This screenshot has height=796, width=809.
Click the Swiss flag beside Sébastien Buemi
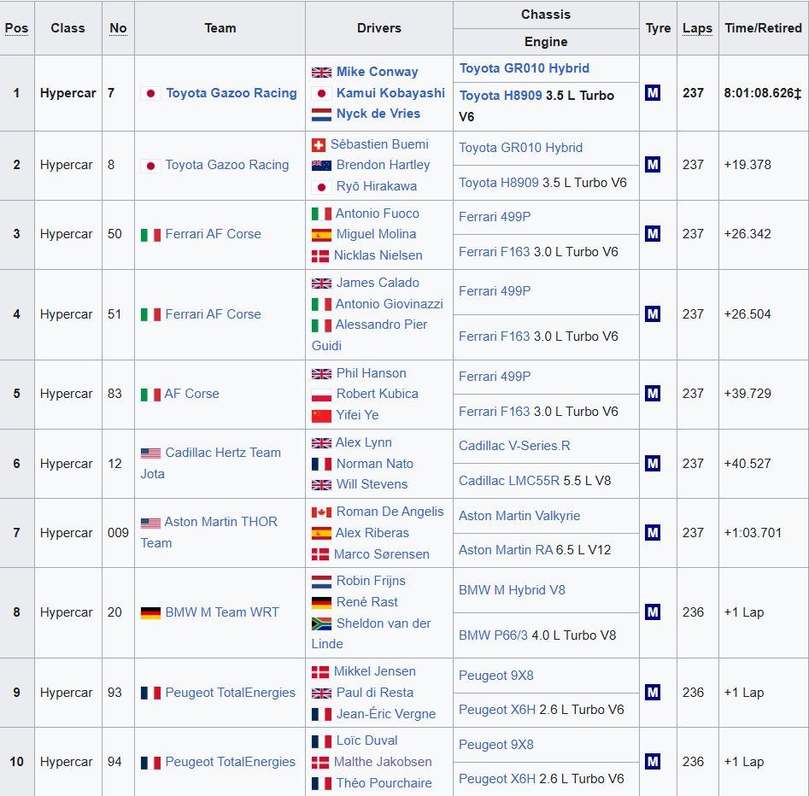click(320, 145)
